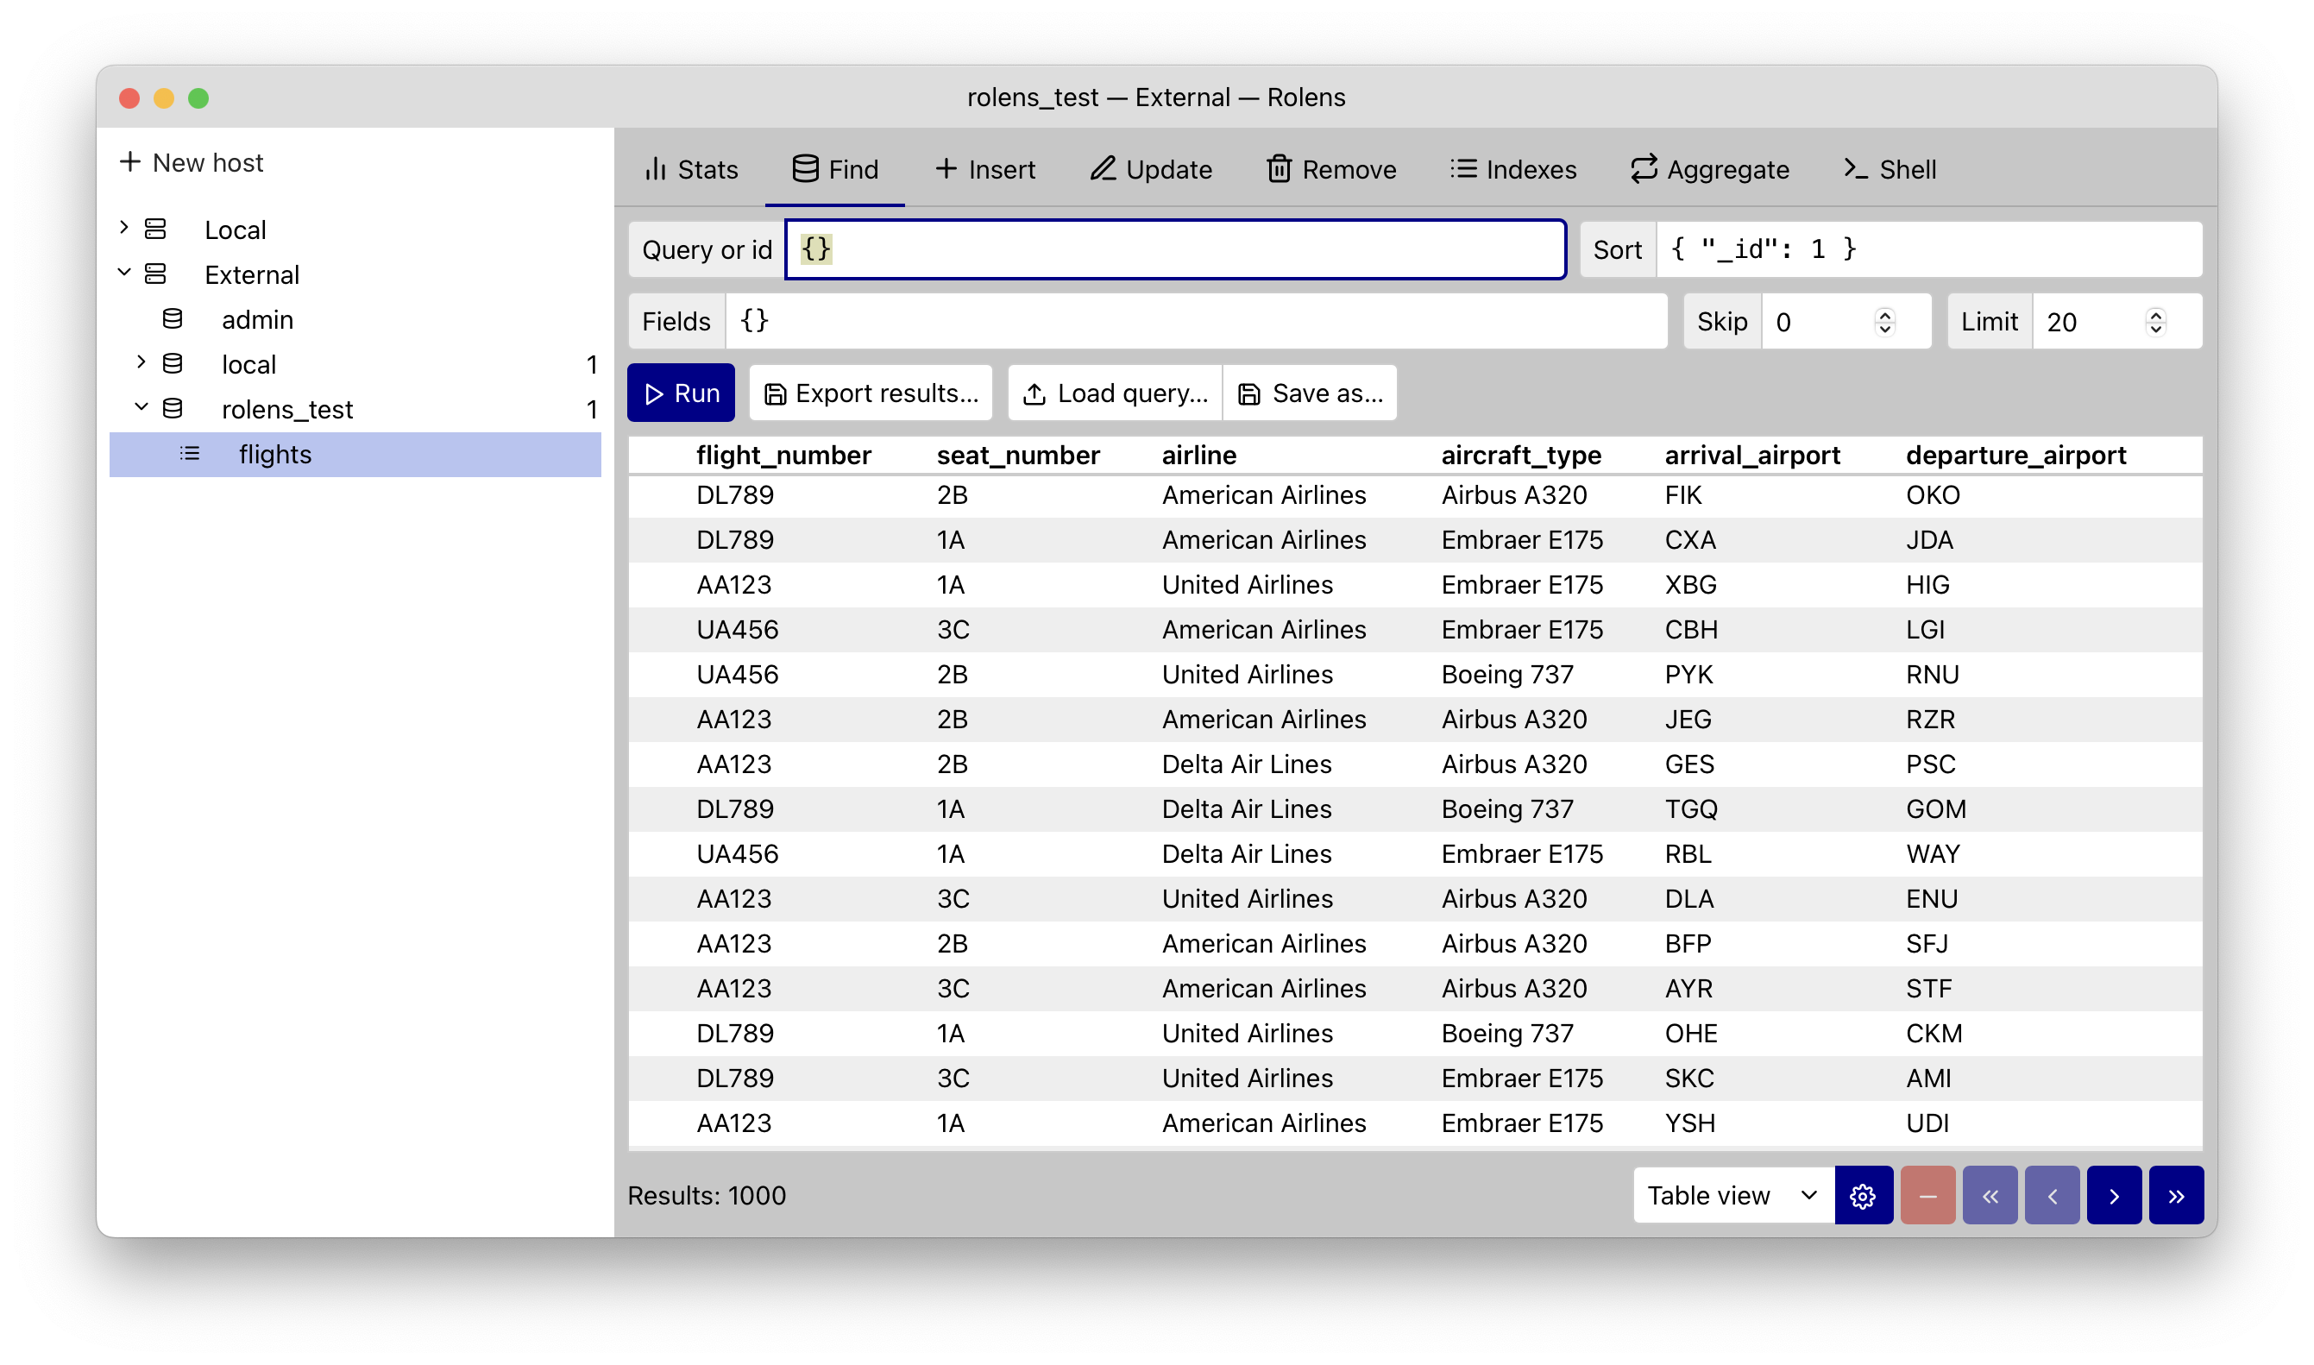
Task: Open the Shell tab
Action: point(1890,169)
